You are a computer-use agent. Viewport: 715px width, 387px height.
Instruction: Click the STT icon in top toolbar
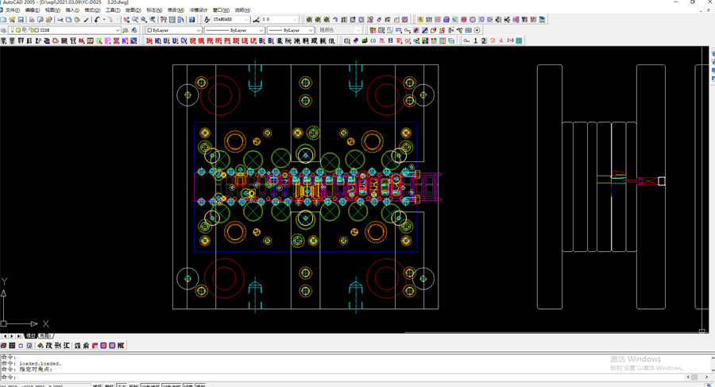tap(429, 20)
